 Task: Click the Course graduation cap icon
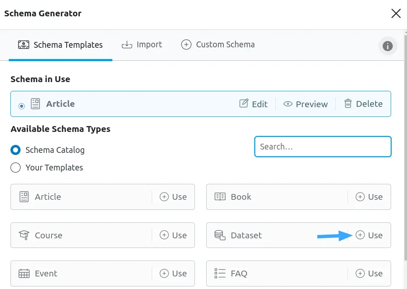(24, 235)
